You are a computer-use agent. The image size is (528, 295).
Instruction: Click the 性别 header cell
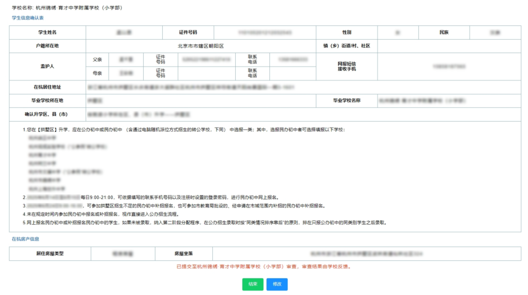point(347,32)
